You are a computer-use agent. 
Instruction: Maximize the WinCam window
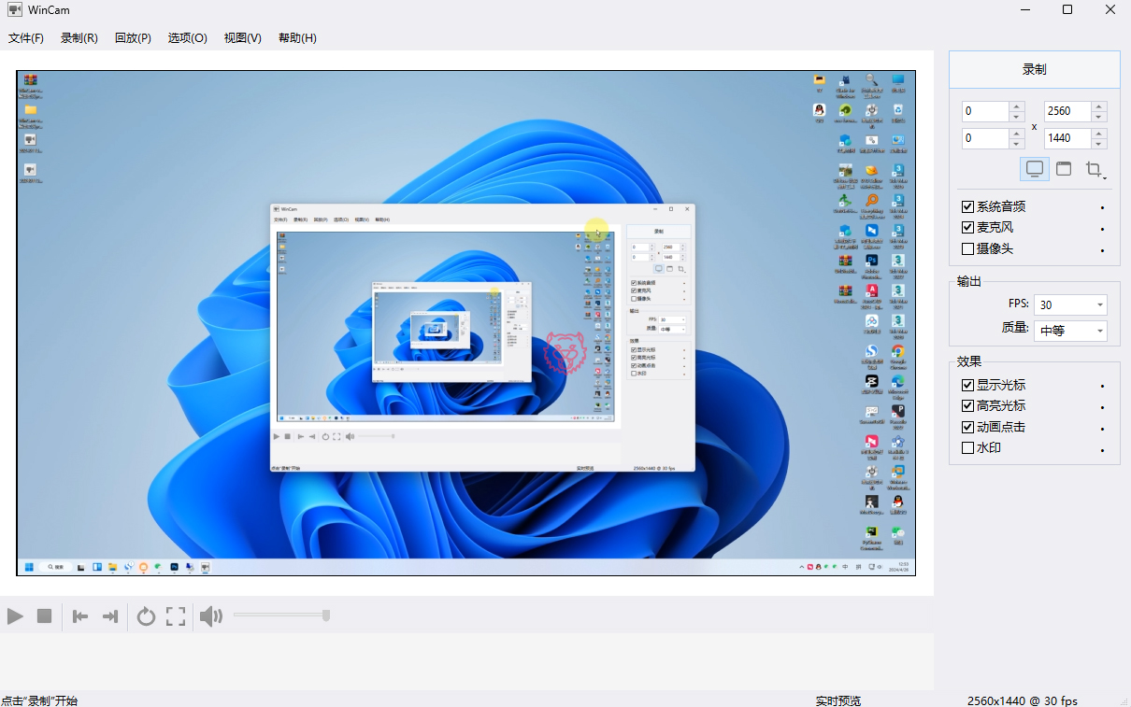click(1067, 10)
